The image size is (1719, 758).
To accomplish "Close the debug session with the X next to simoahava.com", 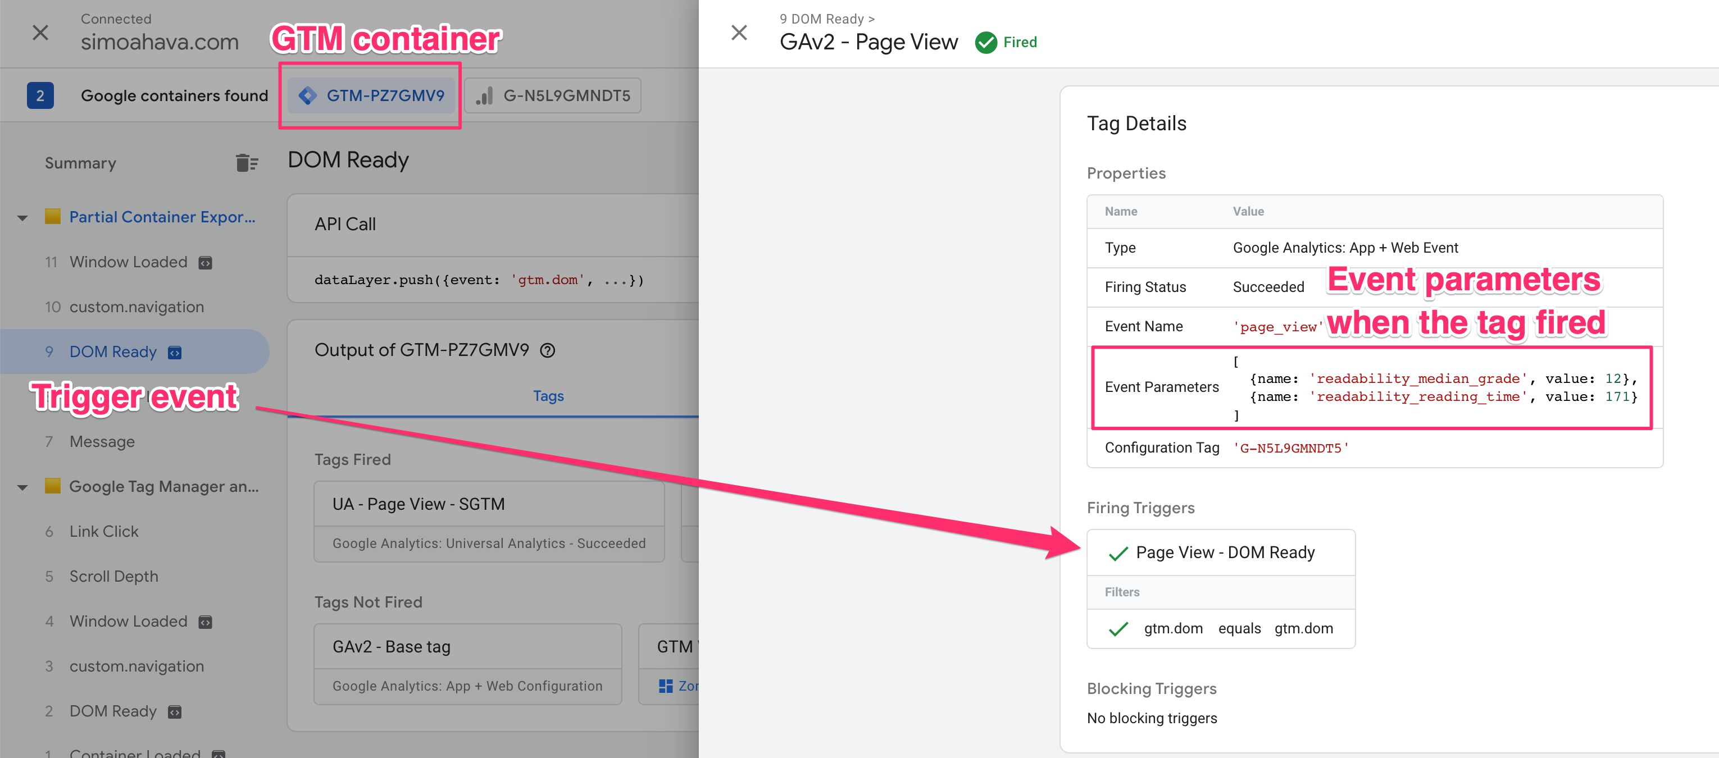I will click(40, 32).
